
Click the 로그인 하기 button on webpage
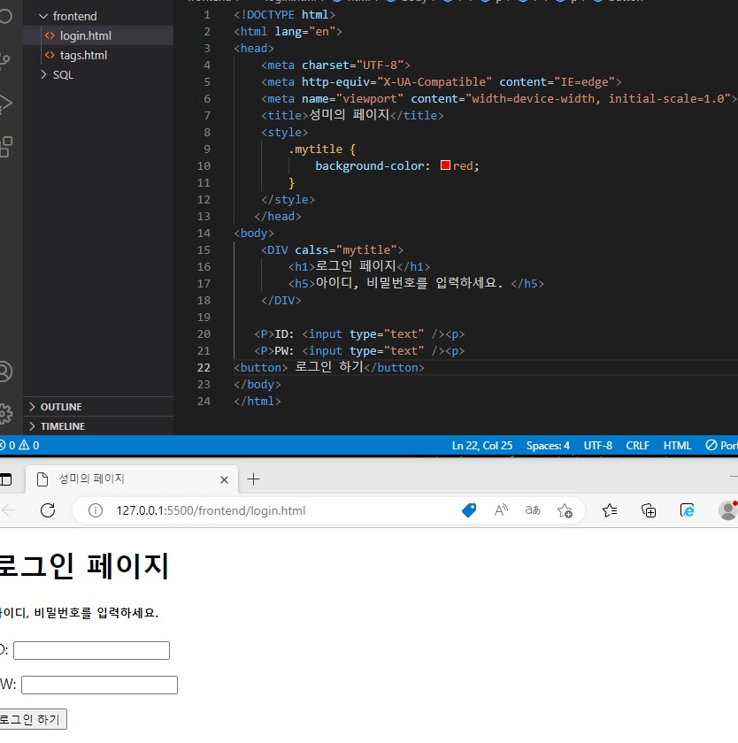click(32, 719)
